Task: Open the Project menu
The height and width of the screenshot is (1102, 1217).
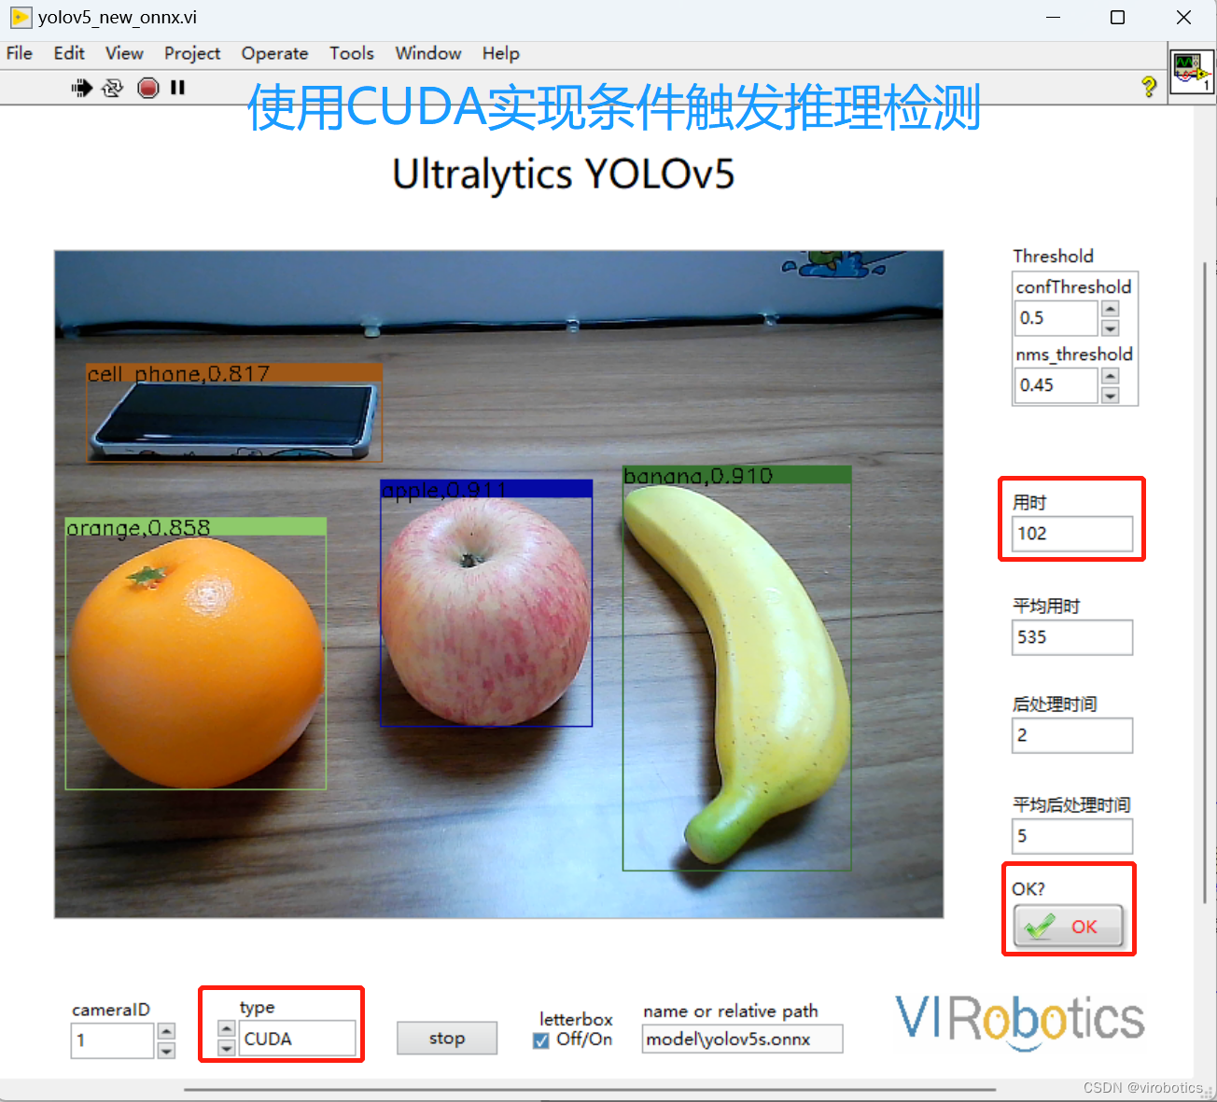Action: [x=192, y=53]
